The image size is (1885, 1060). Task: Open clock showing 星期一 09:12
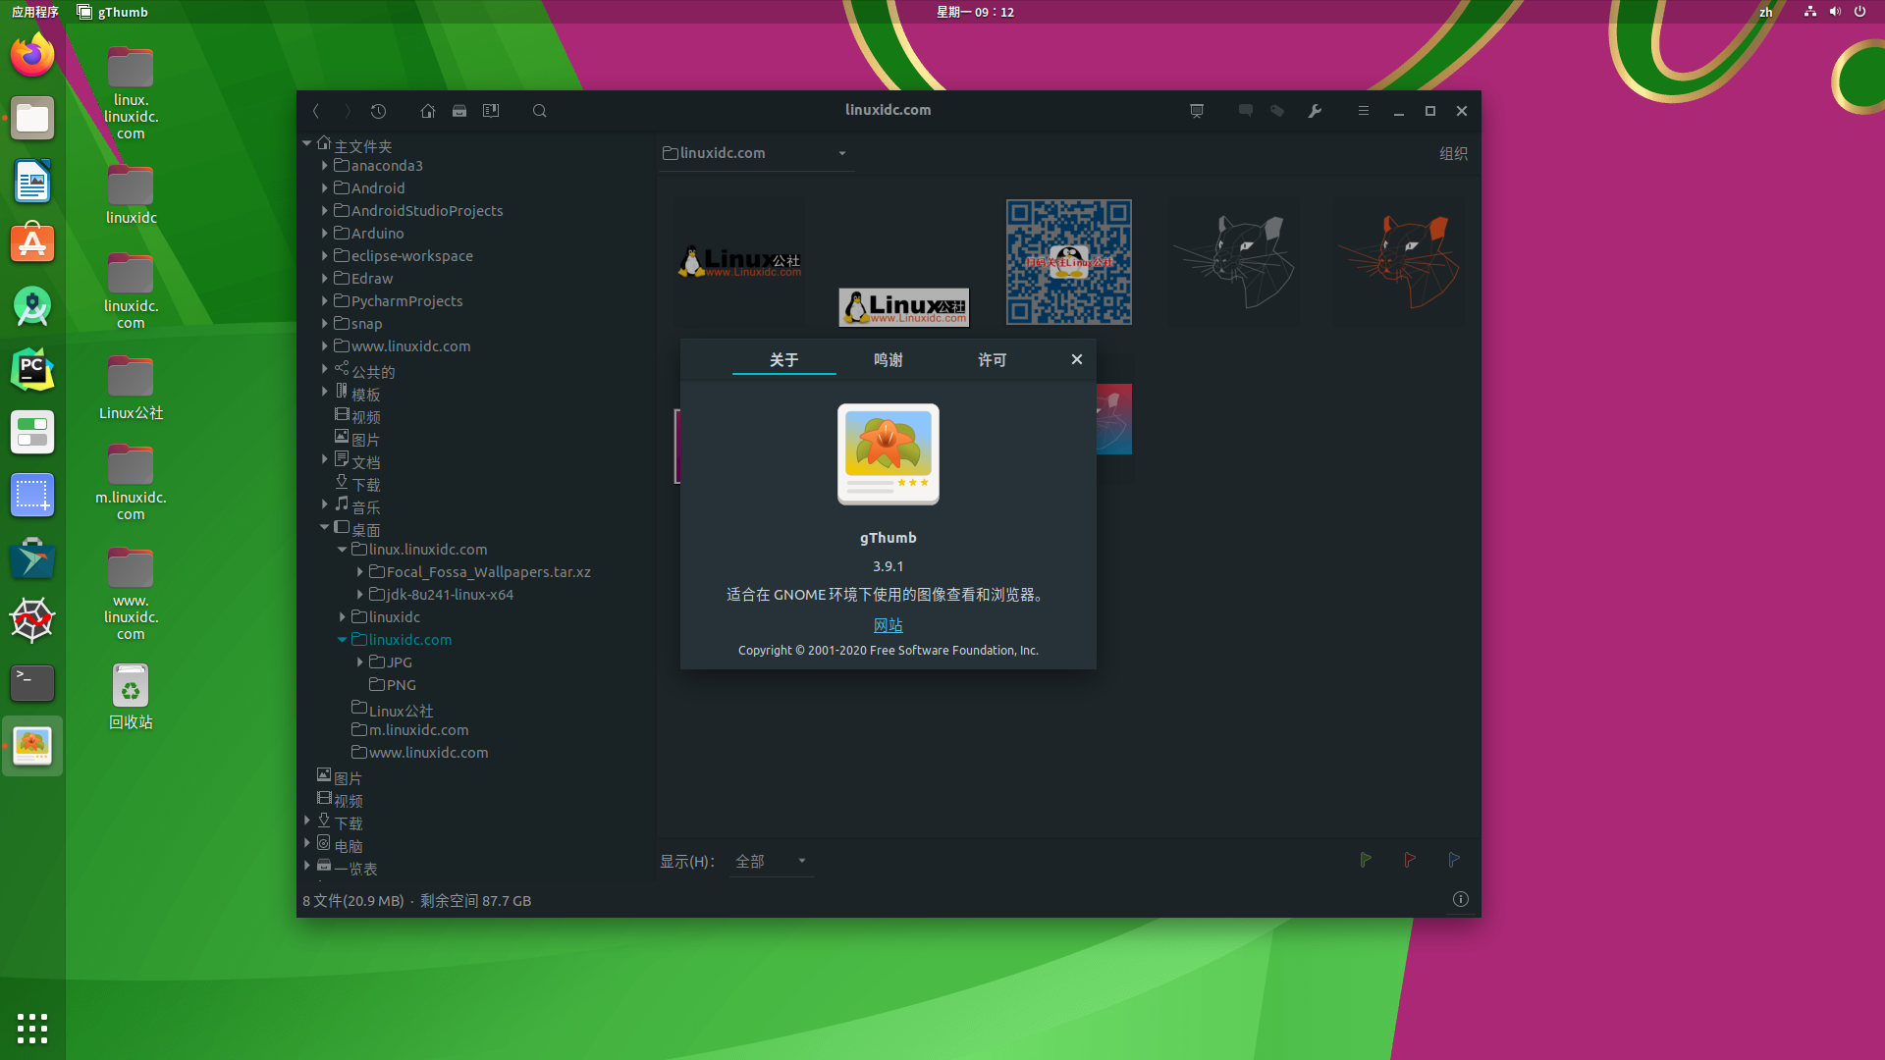(x=974, y=12)
